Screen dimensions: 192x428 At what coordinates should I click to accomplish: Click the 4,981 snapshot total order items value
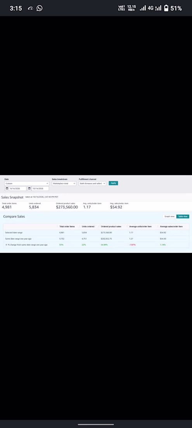click(x=7, y=207)
